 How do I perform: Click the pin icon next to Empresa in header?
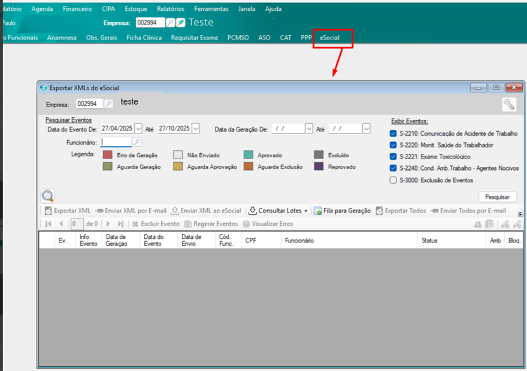(180, 23)
